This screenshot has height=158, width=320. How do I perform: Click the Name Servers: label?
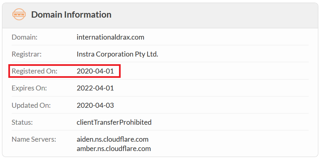(x=34, y=139)
